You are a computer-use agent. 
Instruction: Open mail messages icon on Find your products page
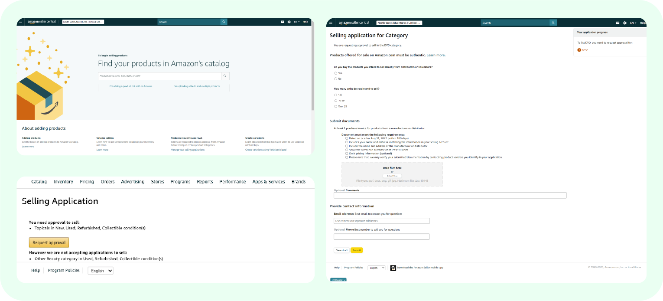pos(283,22)
